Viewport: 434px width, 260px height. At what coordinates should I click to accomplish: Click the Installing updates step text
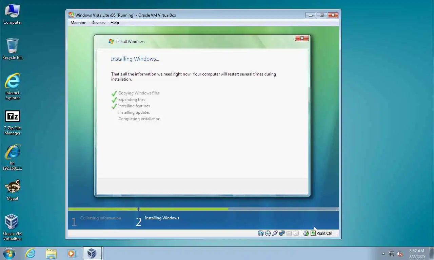134,112
